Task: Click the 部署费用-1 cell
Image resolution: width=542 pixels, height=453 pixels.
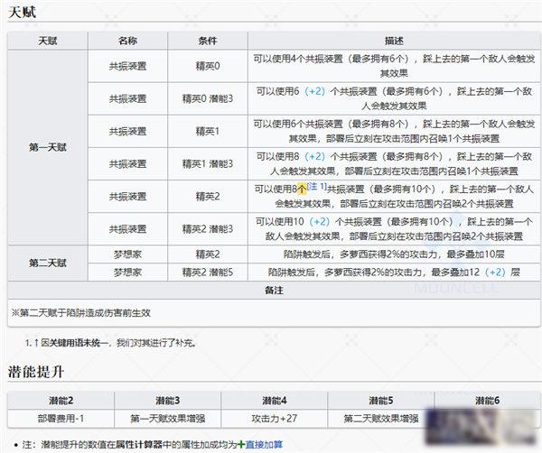Action: tap(61, 419)
